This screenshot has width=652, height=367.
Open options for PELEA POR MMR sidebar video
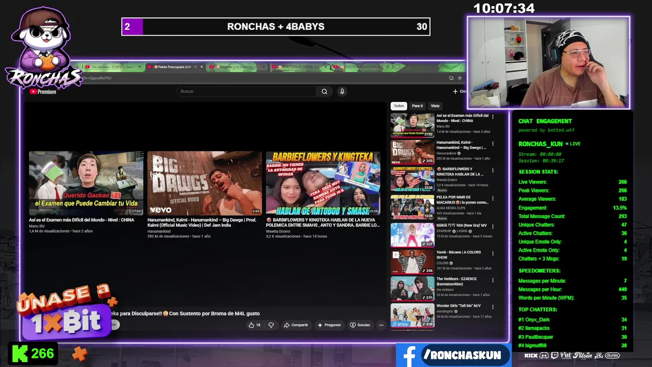click(493, 198)
